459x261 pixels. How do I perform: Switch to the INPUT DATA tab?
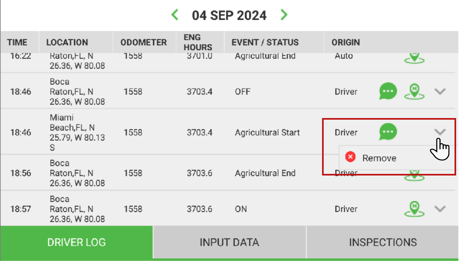tap(229, 242)
